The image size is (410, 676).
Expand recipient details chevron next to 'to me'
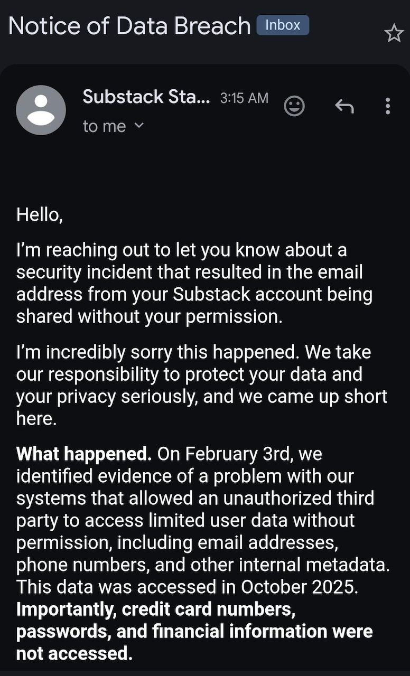coord(139,126)
